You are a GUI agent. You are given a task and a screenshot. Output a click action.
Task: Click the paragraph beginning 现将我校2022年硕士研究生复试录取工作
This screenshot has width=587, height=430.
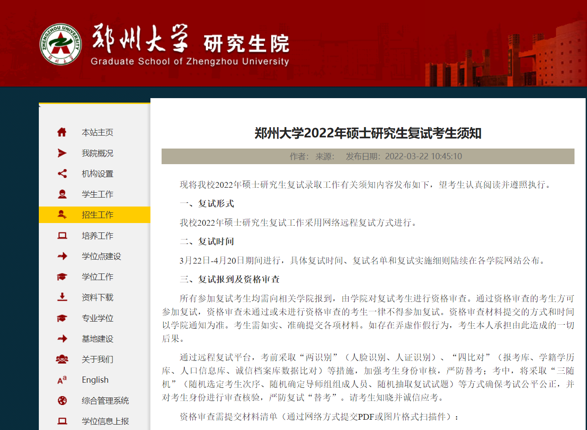click(x=366, y=185)
